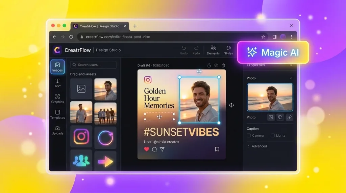Open the Templates panel
346x193 pixels.
57,114
